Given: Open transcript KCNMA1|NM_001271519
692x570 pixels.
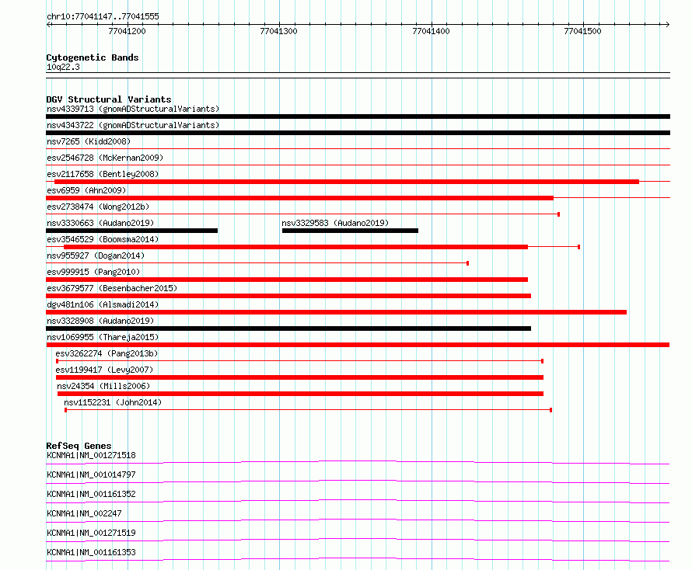Looking at the screenshot, I should [x=91, y=533].
